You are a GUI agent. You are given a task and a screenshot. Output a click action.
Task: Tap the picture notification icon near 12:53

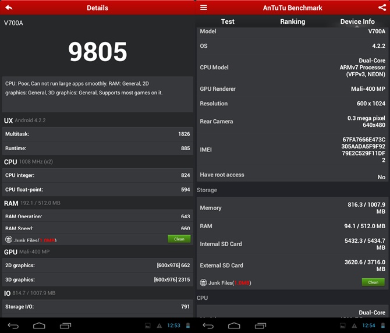[148, 325]
